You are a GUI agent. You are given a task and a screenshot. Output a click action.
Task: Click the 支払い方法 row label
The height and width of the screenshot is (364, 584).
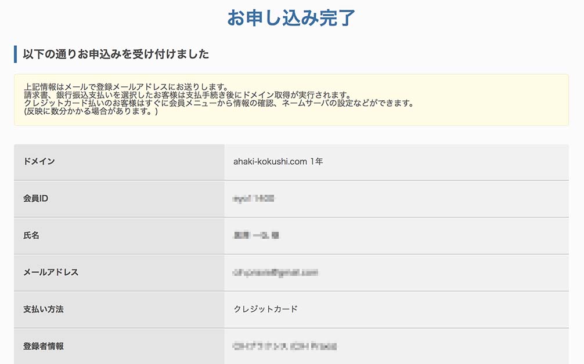44,310
